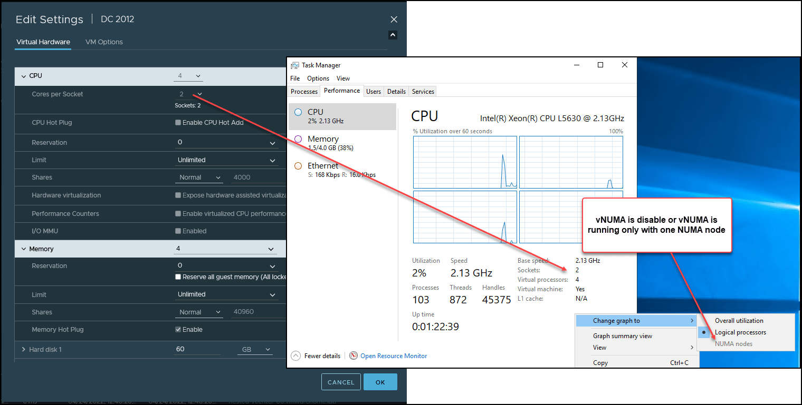
Task: Switch to the Users tab
Action: pyautogui.click(x=374, y=92)
